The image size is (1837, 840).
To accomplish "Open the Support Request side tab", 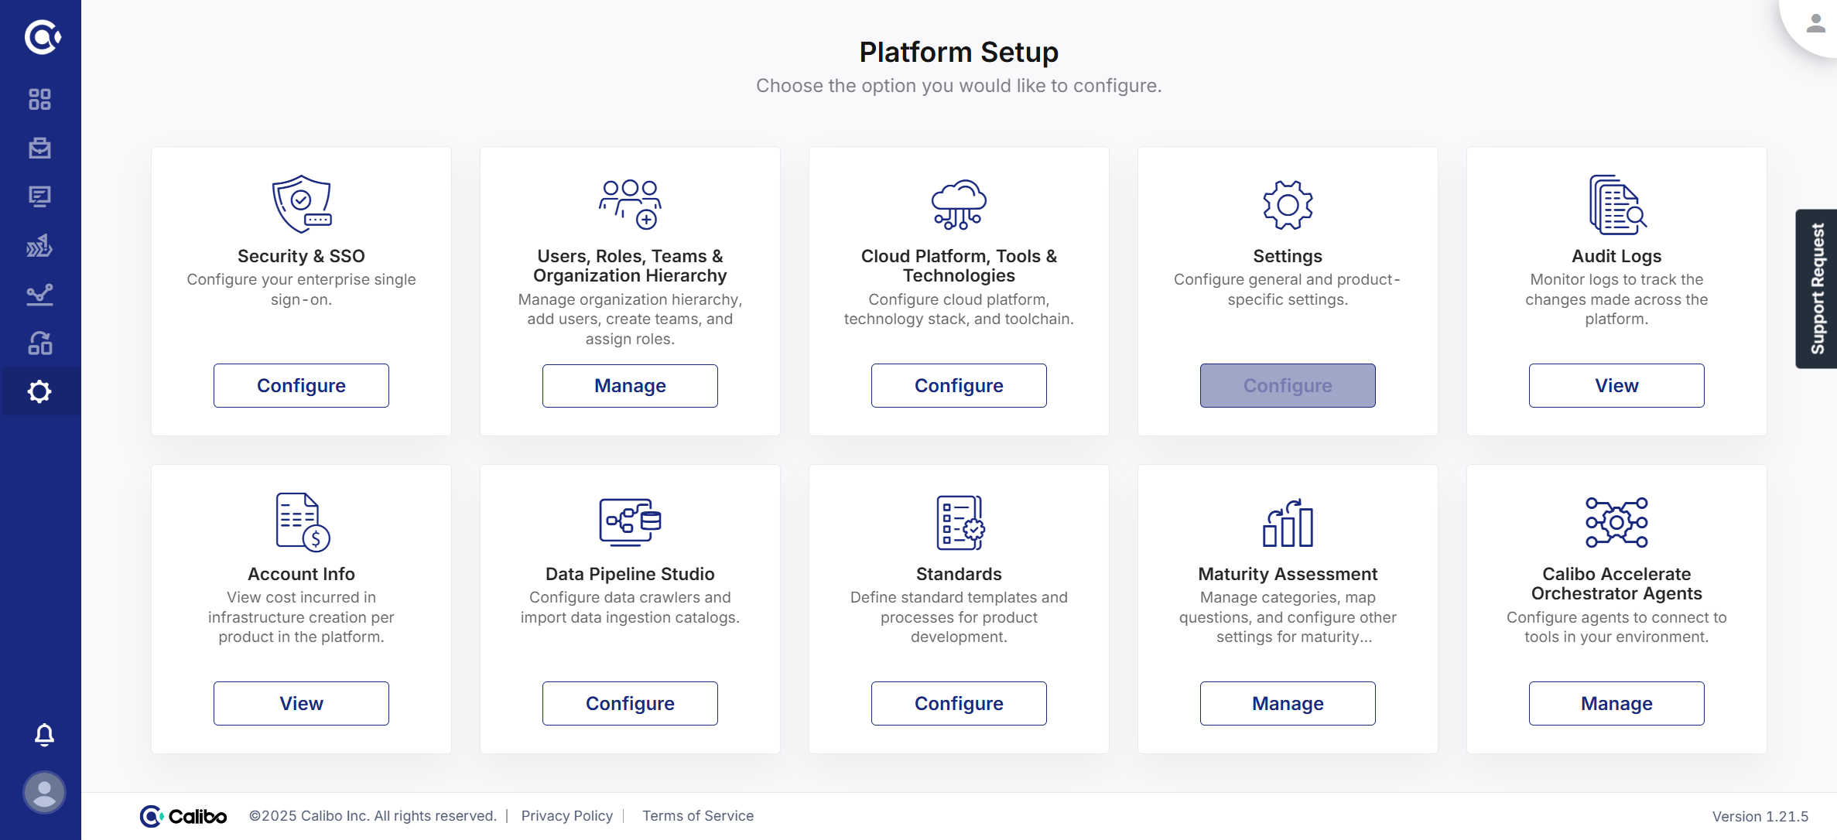I will [x=1817, y=289].
